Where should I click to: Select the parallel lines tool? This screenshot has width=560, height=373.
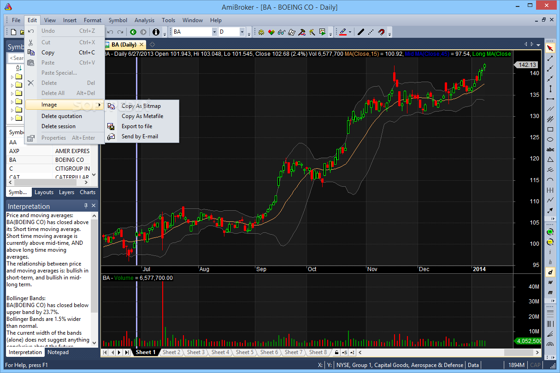tap(550, 109)
